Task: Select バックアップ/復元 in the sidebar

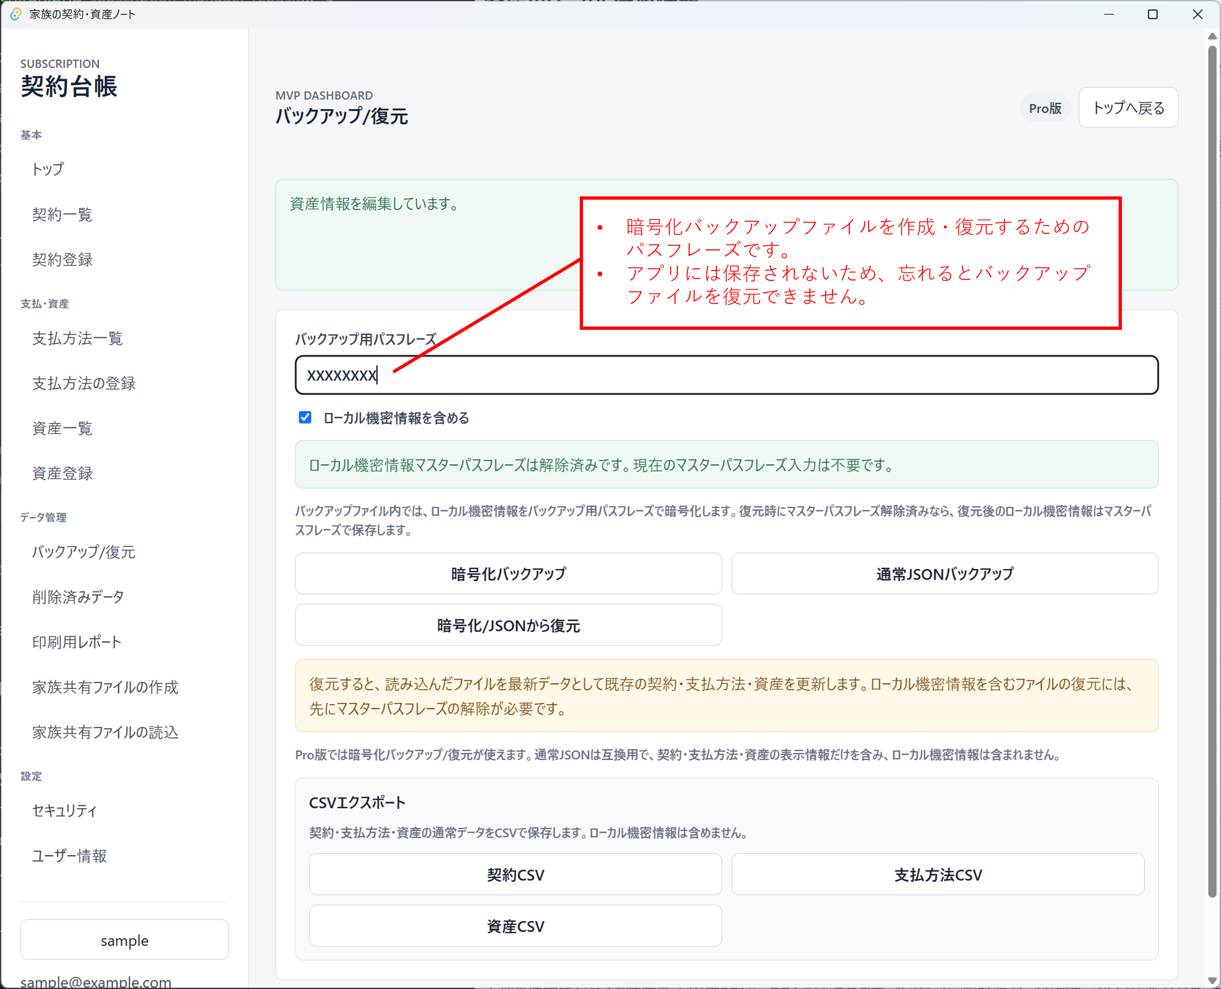Action: pyautogui.click(x=84, y=552)
